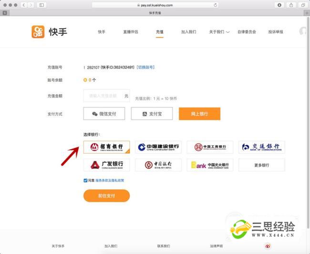Show all tabs with the tab overview icon
Viewport: 310px width, 254px height.
pos(303,5)
